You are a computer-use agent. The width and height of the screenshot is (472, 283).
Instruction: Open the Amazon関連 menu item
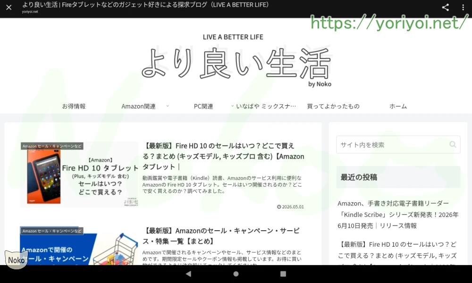click(x=138, y=106)
